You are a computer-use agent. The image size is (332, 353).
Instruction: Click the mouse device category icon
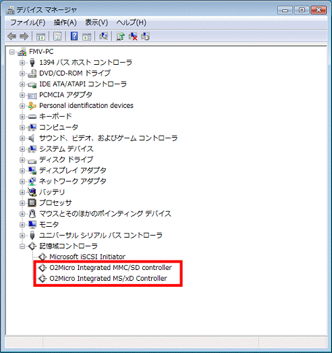pos(32,214)
